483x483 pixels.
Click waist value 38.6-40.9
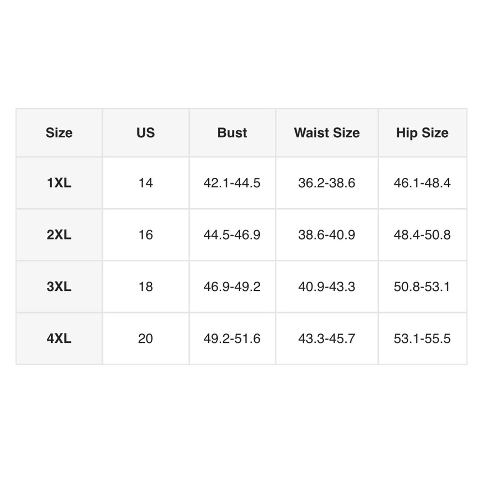327,235
